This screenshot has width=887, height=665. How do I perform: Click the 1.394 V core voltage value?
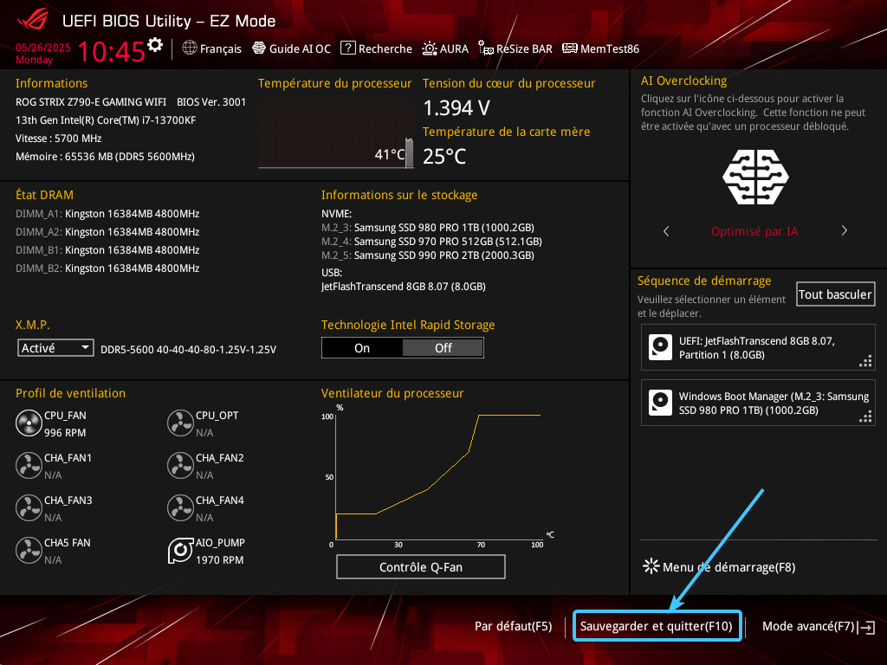pyautogui.click(x=456, y=108)
